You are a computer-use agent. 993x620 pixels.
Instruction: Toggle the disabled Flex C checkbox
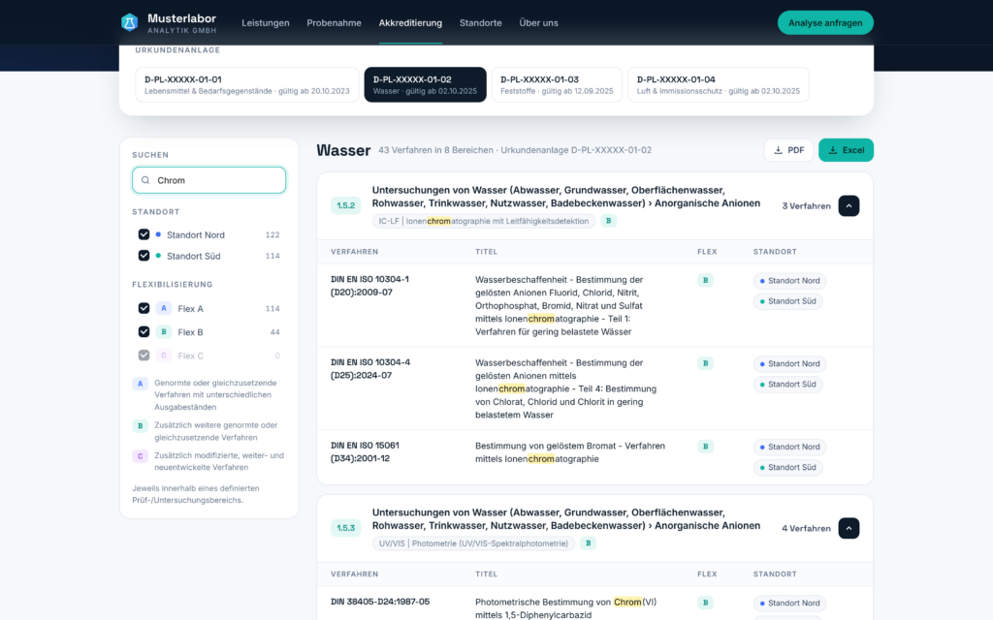(144, 356)
